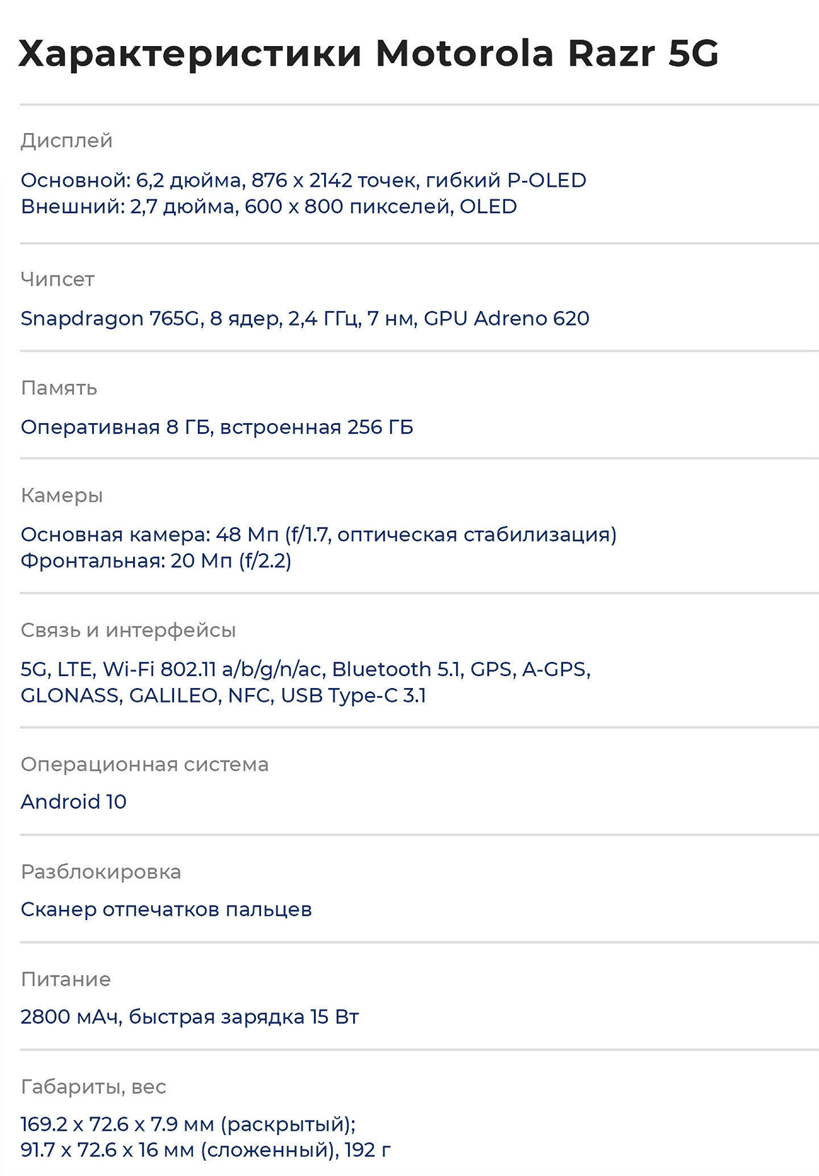The width and height of the screenshot is (819, 1176).
Task: Click the Фронтальная 20 Мп camera line
Action: (x=156, y=561)
